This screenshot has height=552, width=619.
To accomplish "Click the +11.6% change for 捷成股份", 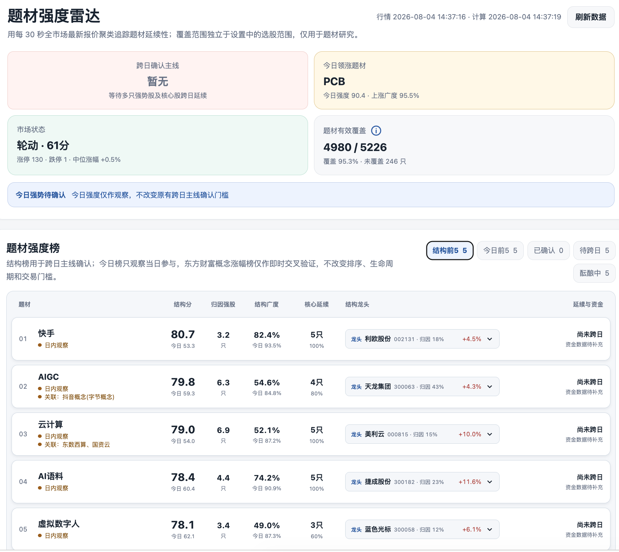I will tap(470, 482).
